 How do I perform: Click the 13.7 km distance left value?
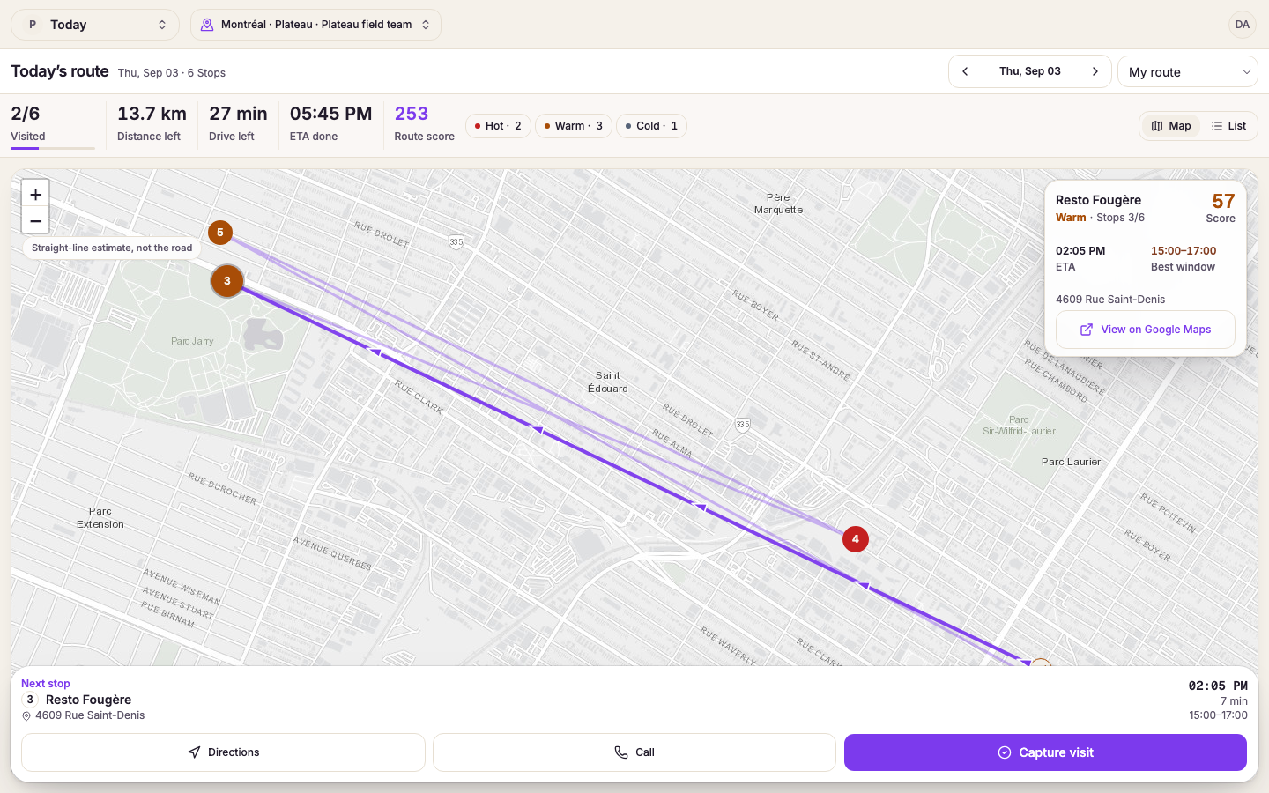click(152, 114)
